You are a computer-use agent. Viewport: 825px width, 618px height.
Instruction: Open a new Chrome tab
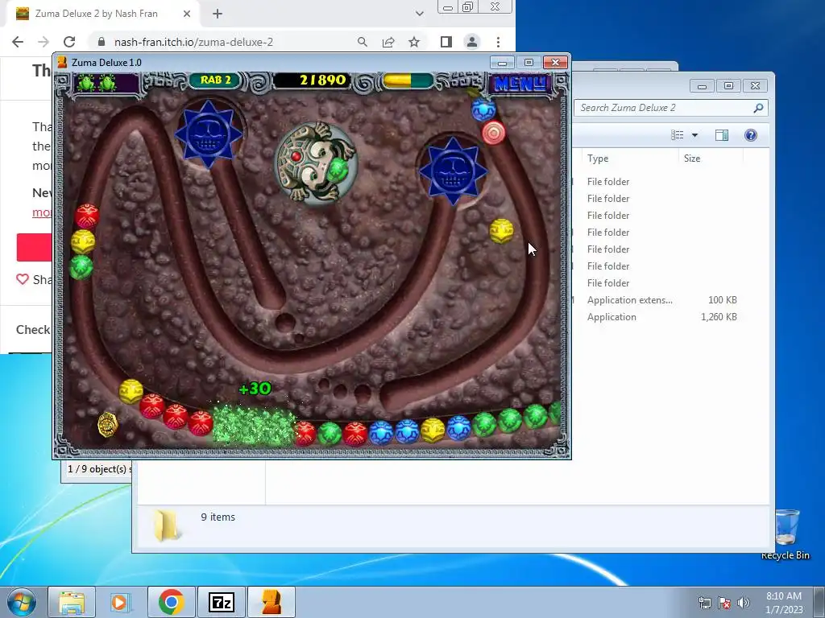[x=218, y=14]
